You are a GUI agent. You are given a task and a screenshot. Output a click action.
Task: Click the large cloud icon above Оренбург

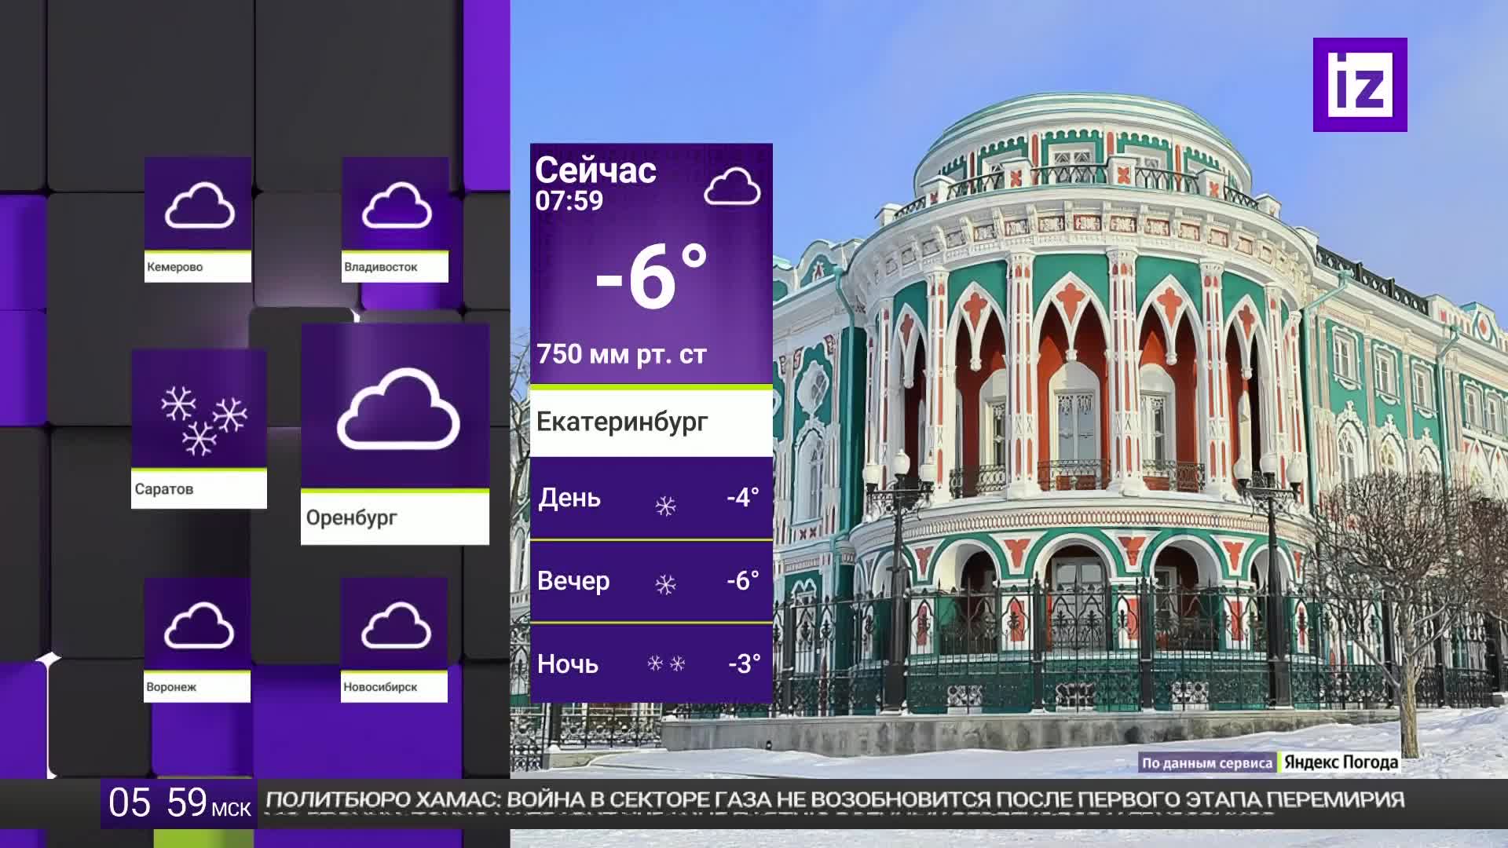[x=398, y=409]
